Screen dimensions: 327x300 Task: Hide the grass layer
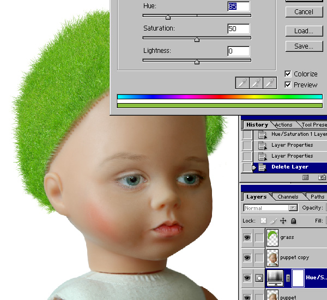pyautogui.click(x=247, y=238)
